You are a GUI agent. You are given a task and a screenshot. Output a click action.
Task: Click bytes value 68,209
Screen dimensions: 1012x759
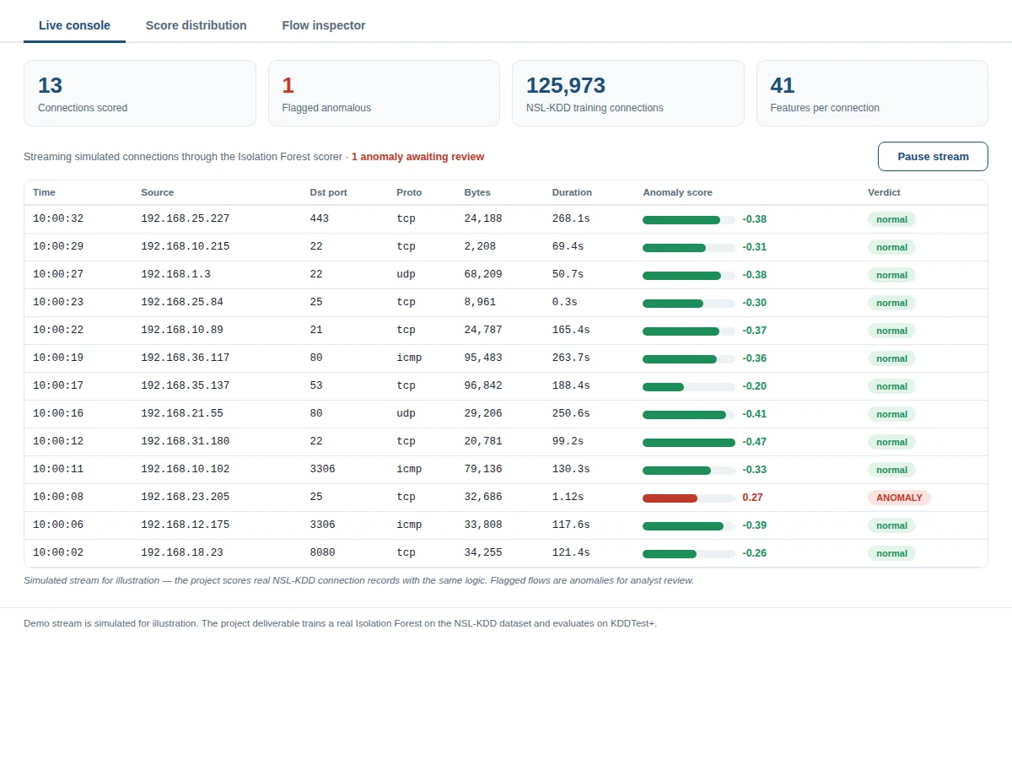pyautogui.click(x=483, y=275)
